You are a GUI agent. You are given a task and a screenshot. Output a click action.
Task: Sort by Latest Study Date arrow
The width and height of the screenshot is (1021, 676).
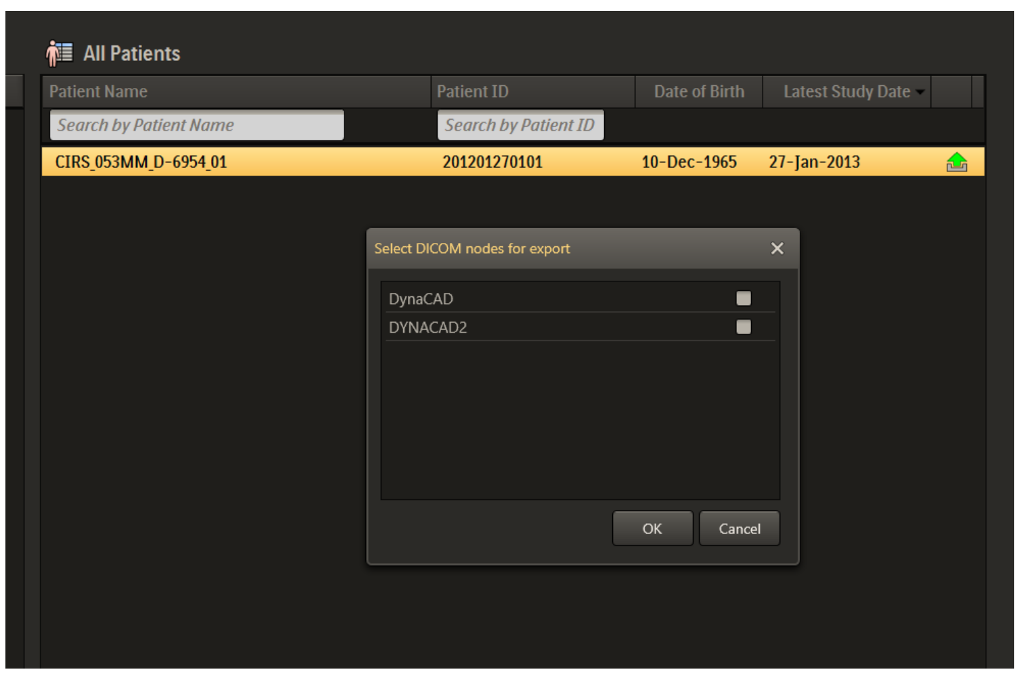[x=920, y=92]
